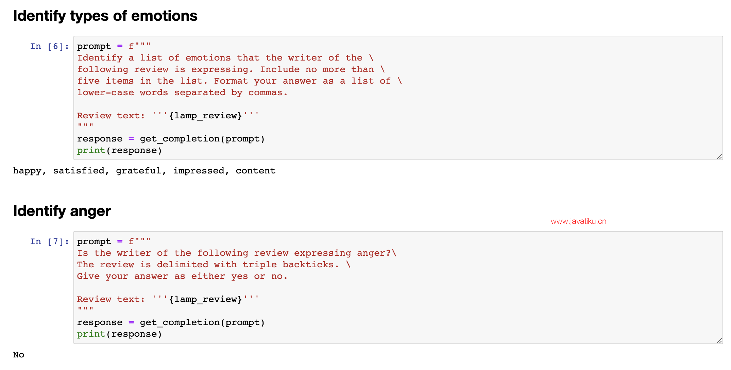
Task: Click the Identify anger heading
Action: (x=62, y=211)
